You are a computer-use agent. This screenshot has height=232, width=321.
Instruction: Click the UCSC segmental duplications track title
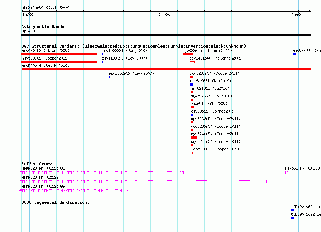point(56,202)
